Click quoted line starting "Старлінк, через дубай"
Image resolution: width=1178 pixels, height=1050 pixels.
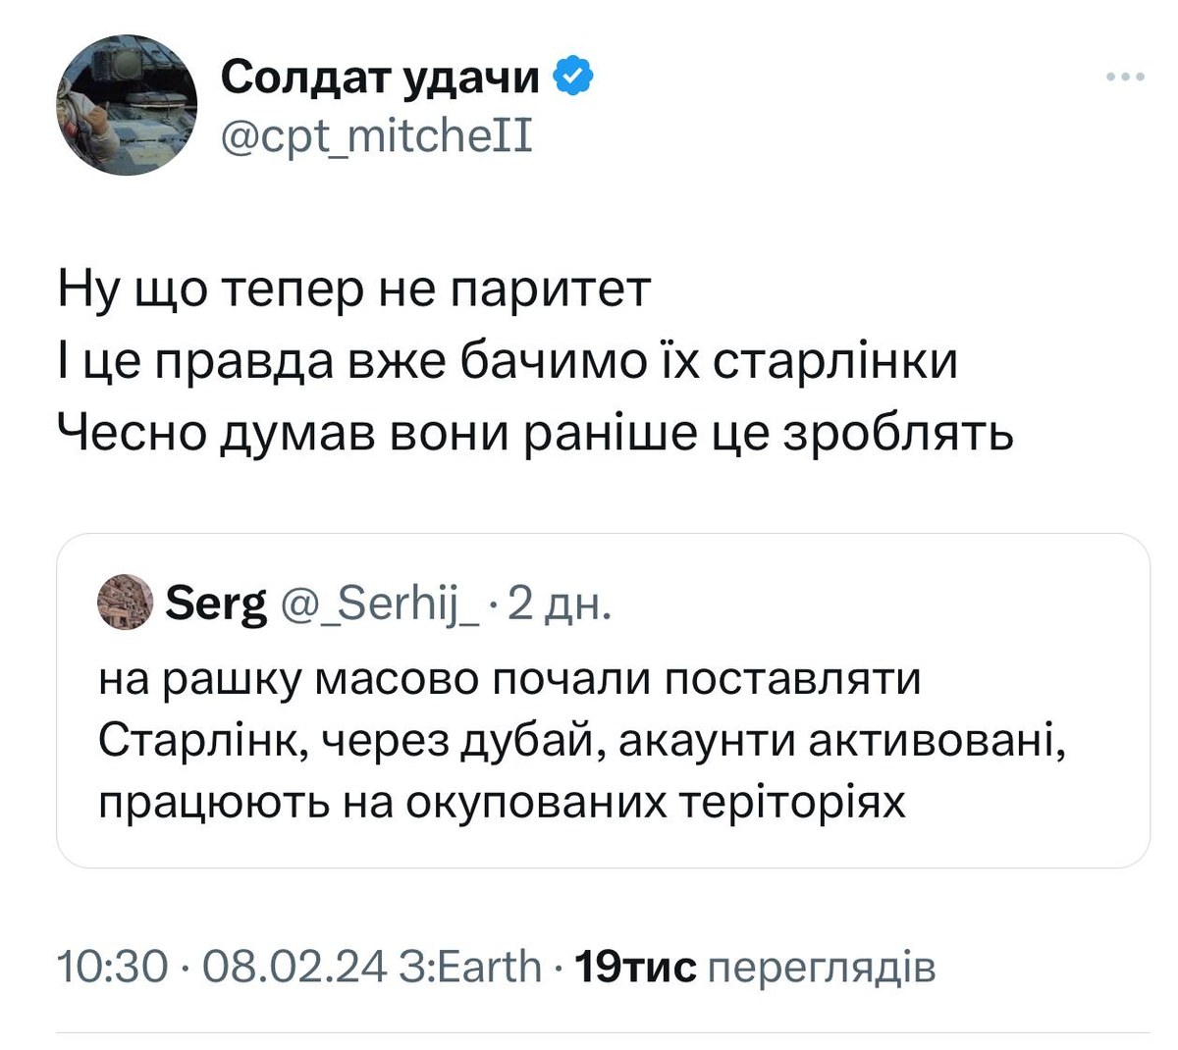coord(583,741)
